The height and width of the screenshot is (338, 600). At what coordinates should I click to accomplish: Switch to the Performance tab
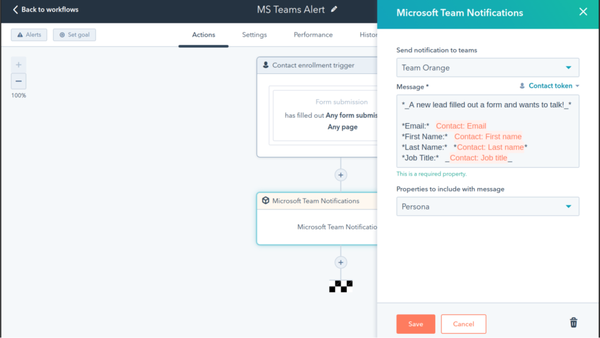click(x=313, y=35)
